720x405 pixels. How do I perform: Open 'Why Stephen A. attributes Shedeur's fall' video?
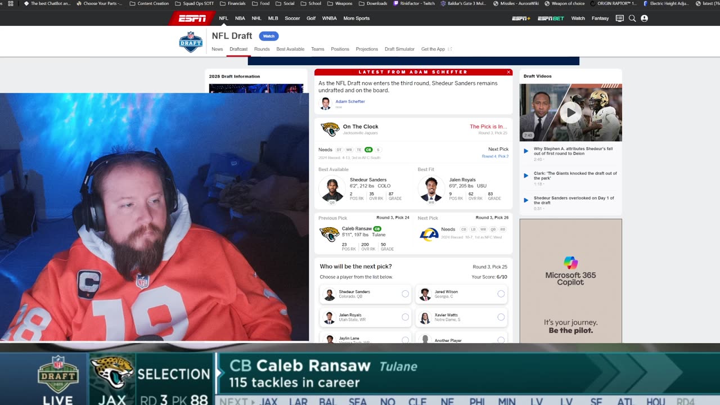[x=573, y=151]
